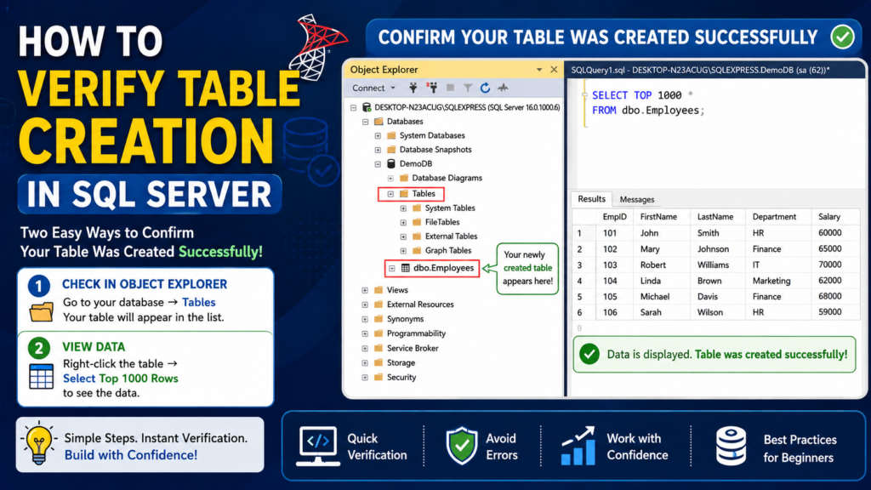This screenshot has height=490, width=871.
Task: Click the 'Select Top 1000 Rows' link text
Action: [121, 379]
